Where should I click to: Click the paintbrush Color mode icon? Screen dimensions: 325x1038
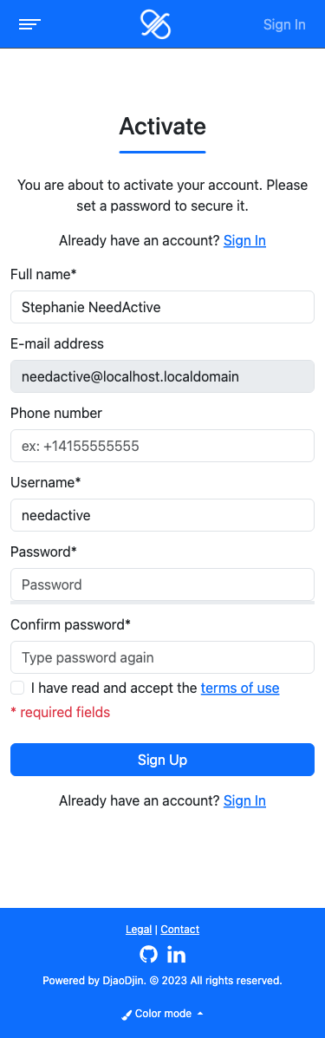[127, 1015]
